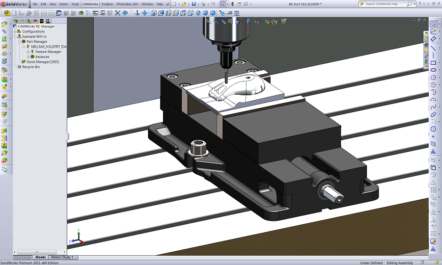
Task: Click the Model tab at bottom
Action: coord(40,257)
